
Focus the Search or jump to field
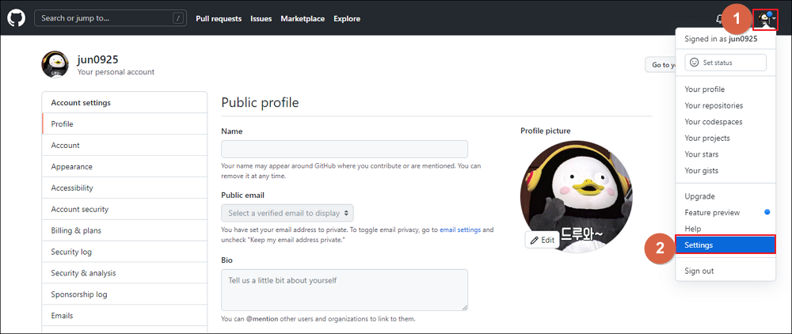click(x=110, y=19)
